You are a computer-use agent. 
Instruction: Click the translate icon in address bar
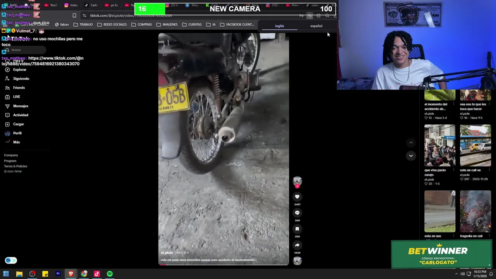point(310,15)
